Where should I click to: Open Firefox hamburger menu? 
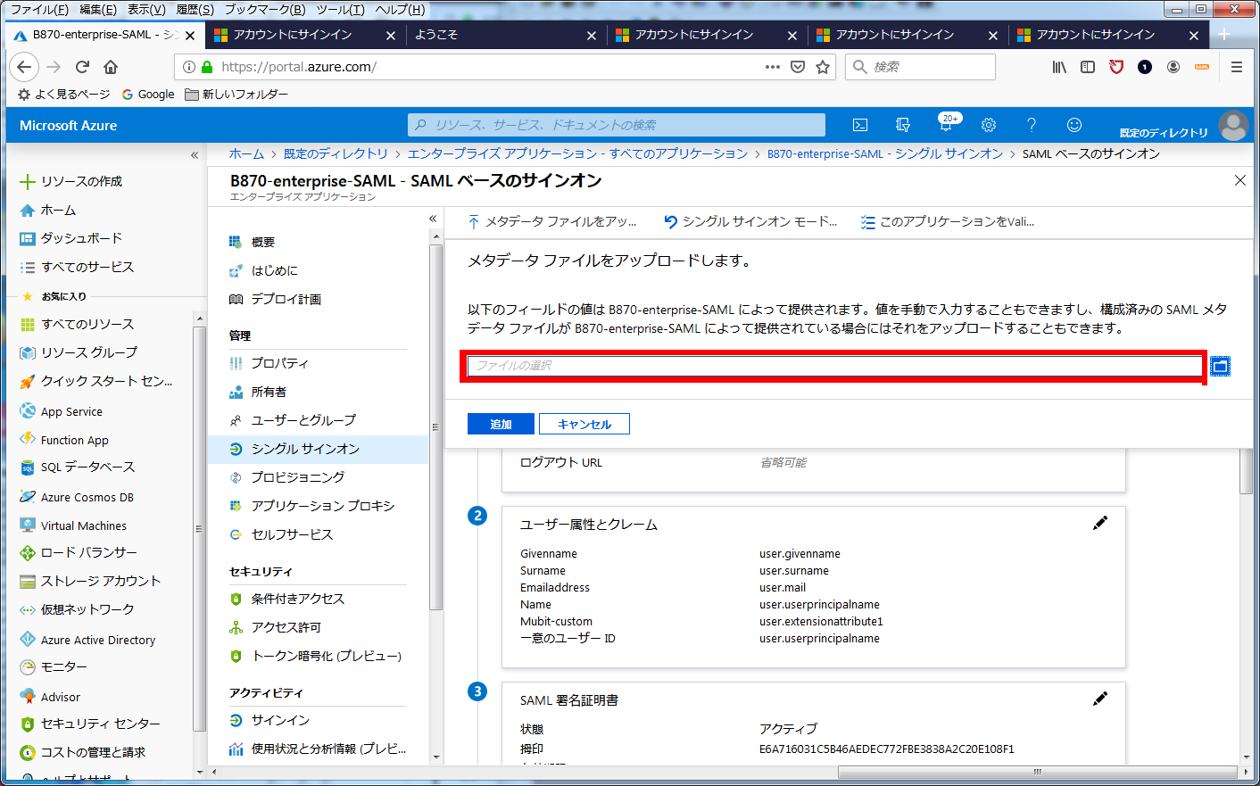[1236, 67]
